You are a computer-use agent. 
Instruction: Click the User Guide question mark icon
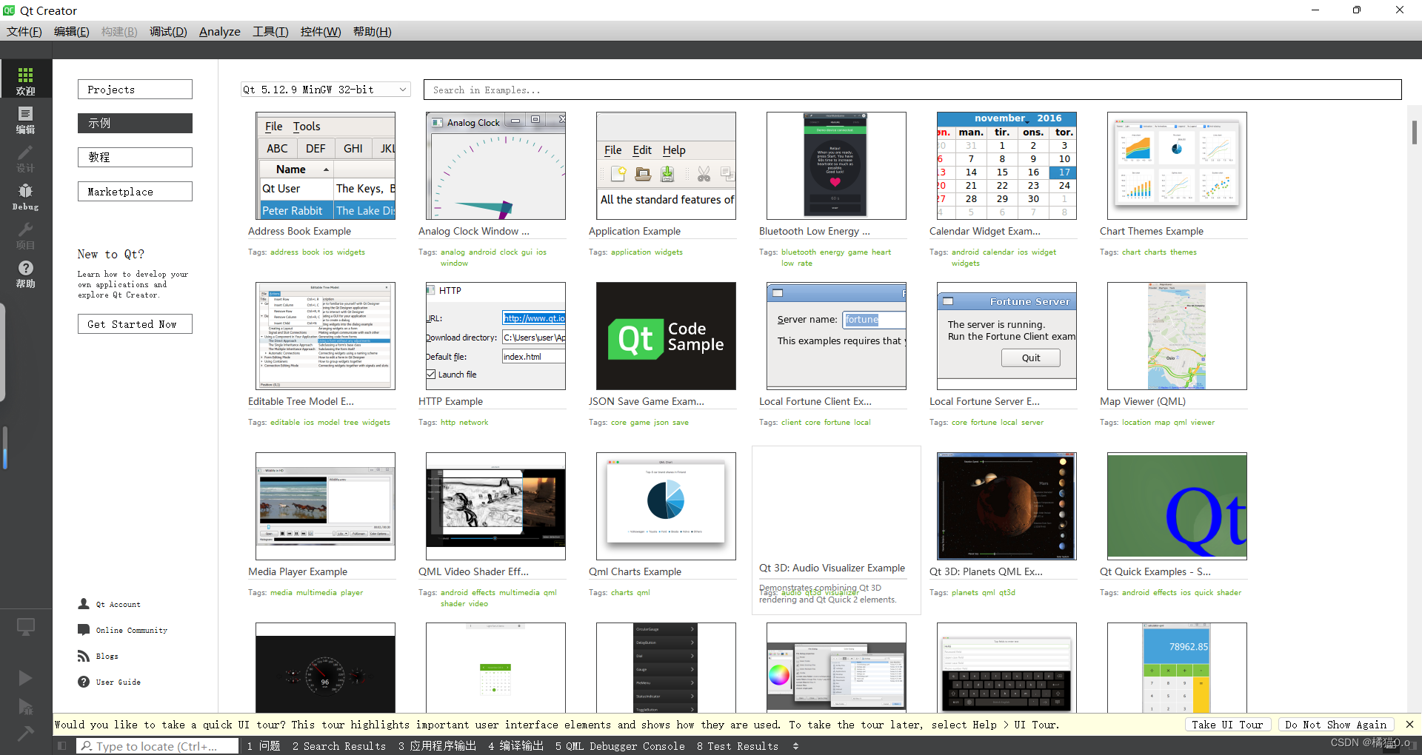(84, 682)
